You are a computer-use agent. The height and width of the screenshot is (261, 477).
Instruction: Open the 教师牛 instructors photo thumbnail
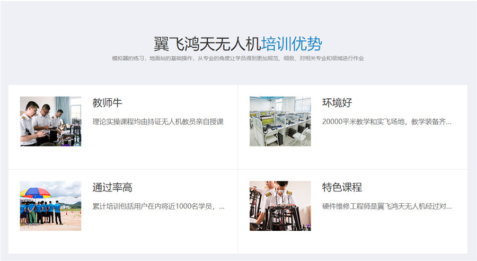tap(50, 121)
